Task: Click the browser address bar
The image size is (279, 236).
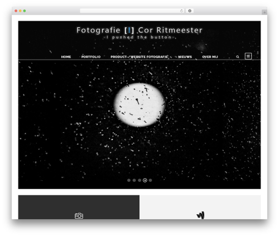Action: point(132,11)
